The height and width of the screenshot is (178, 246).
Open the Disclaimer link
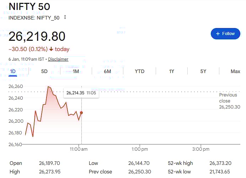[x=58, y=59]
